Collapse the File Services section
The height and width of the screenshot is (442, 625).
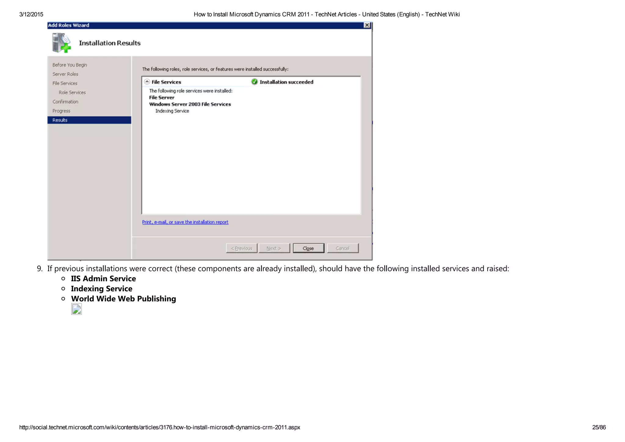[147, 82]
